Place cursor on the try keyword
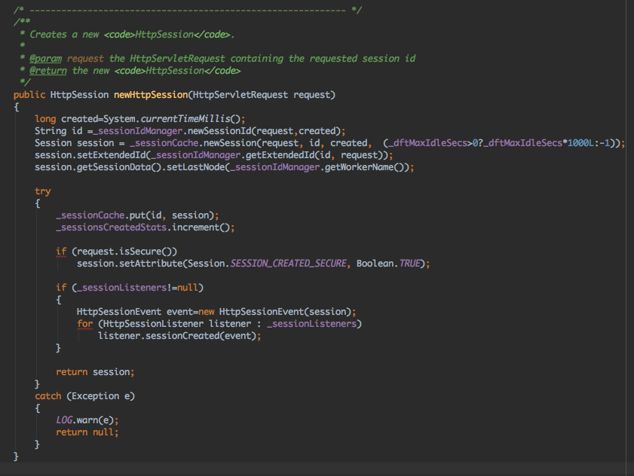The image size is (634, 476). click(x=43, y=191)
